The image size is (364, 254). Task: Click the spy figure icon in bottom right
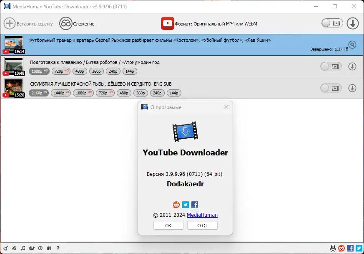pos(333,248)
